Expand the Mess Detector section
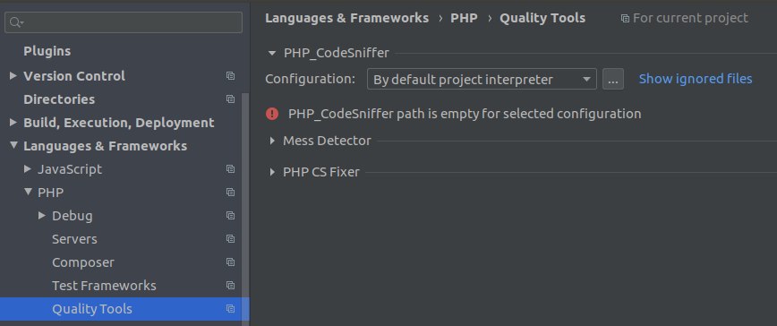777x326 pixels. [272, 141]
